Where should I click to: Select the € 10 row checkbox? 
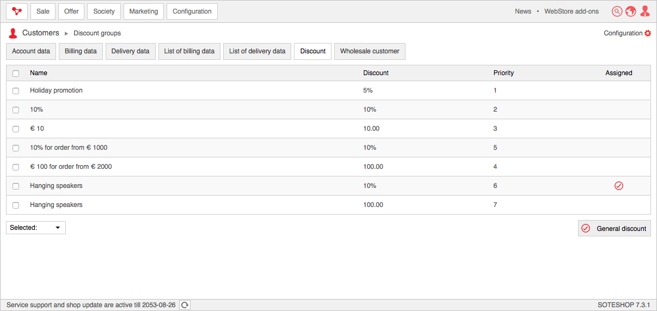pos(16,129)
